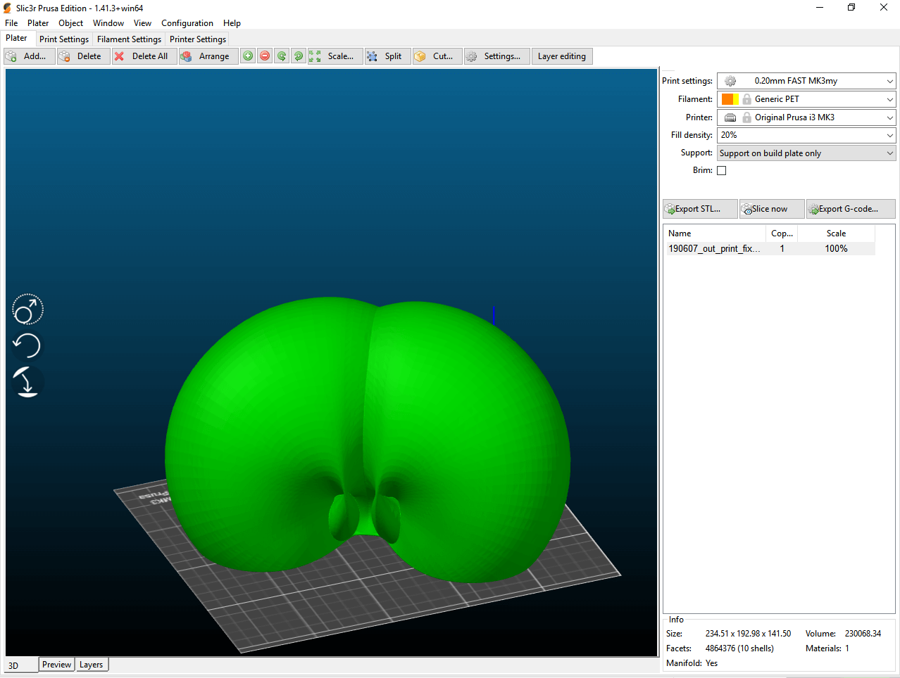Click the green plus increase copies icon

click(248, 56)
